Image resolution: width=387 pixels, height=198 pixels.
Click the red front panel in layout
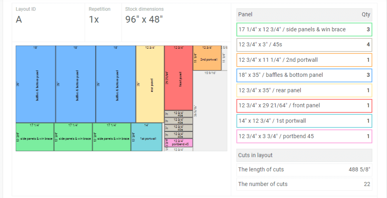(178, 78)
